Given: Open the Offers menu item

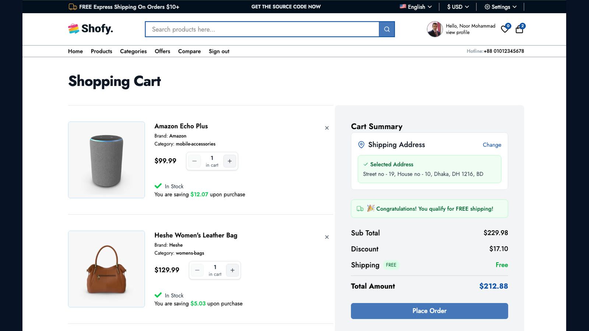Looking at the screenshot, I should (x=162, y=51).
